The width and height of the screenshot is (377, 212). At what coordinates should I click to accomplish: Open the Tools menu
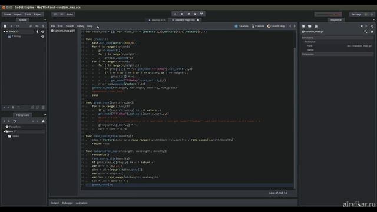coord(28,14)
